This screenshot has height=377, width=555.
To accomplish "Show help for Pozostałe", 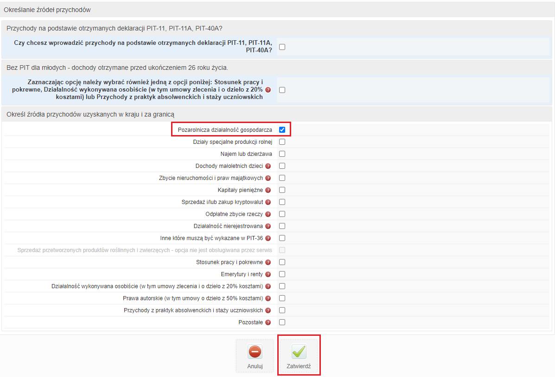I will tap(268, 322).
